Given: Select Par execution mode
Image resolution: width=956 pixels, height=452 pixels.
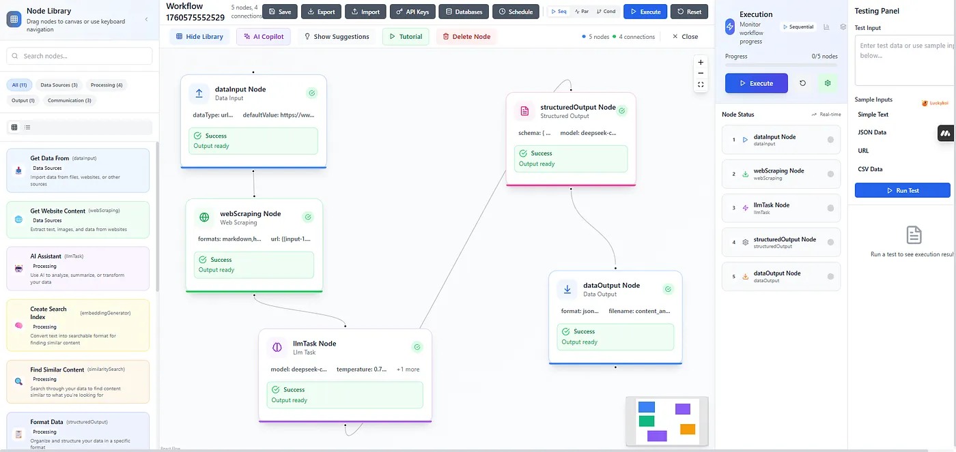Looking at the screenshot, I should 581,12.
